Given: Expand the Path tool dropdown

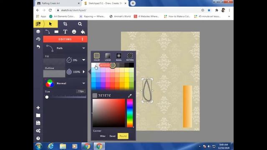Looking at the screenshot, I should coord(83,48).
